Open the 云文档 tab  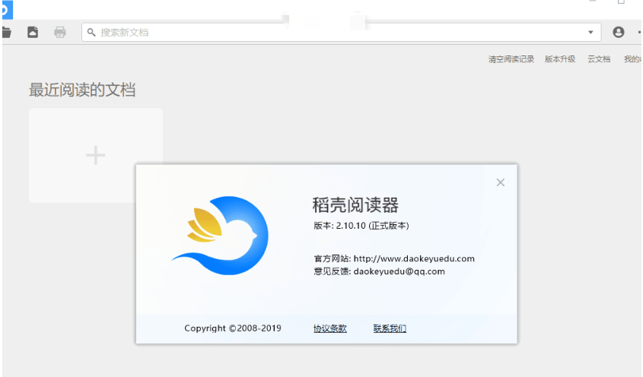(x=599, y=59)
